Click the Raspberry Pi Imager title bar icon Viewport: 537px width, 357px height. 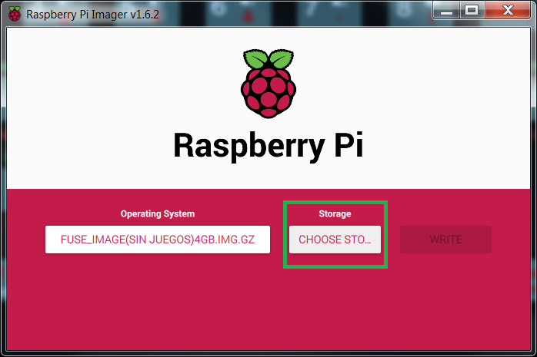point(15,14)
